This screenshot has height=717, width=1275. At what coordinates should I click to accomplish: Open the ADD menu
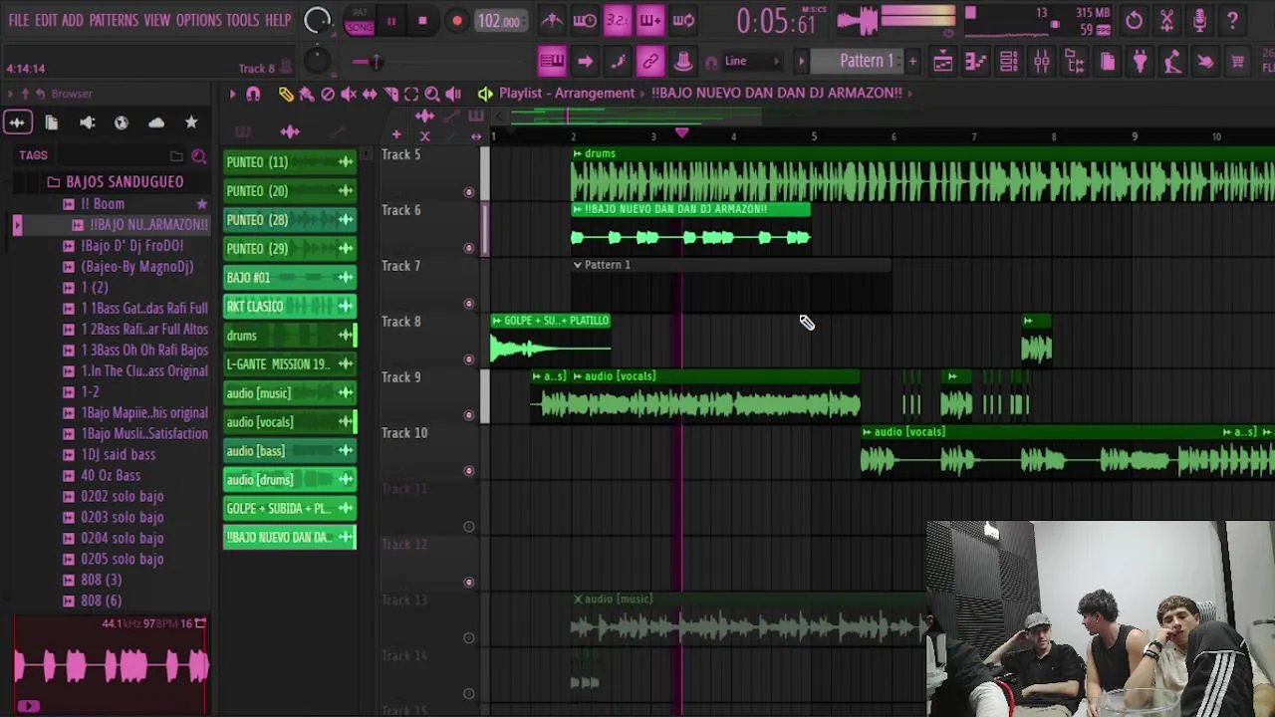pyautogui.click(x=73, y=20)
